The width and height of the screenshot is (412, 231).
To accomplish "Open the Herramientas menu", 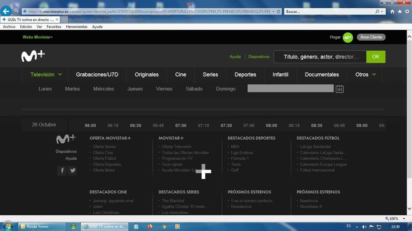I will (77, 27).
